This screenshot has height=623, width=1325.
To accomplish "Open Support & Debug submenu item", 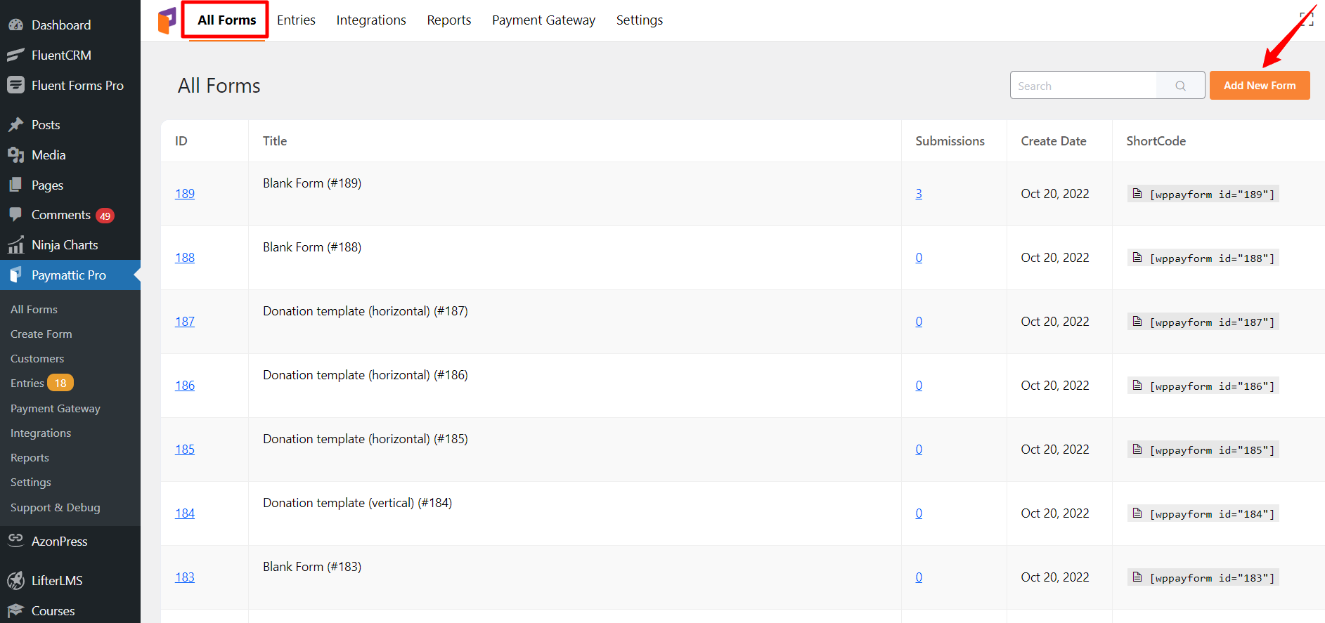I will (x=56, y=507).
